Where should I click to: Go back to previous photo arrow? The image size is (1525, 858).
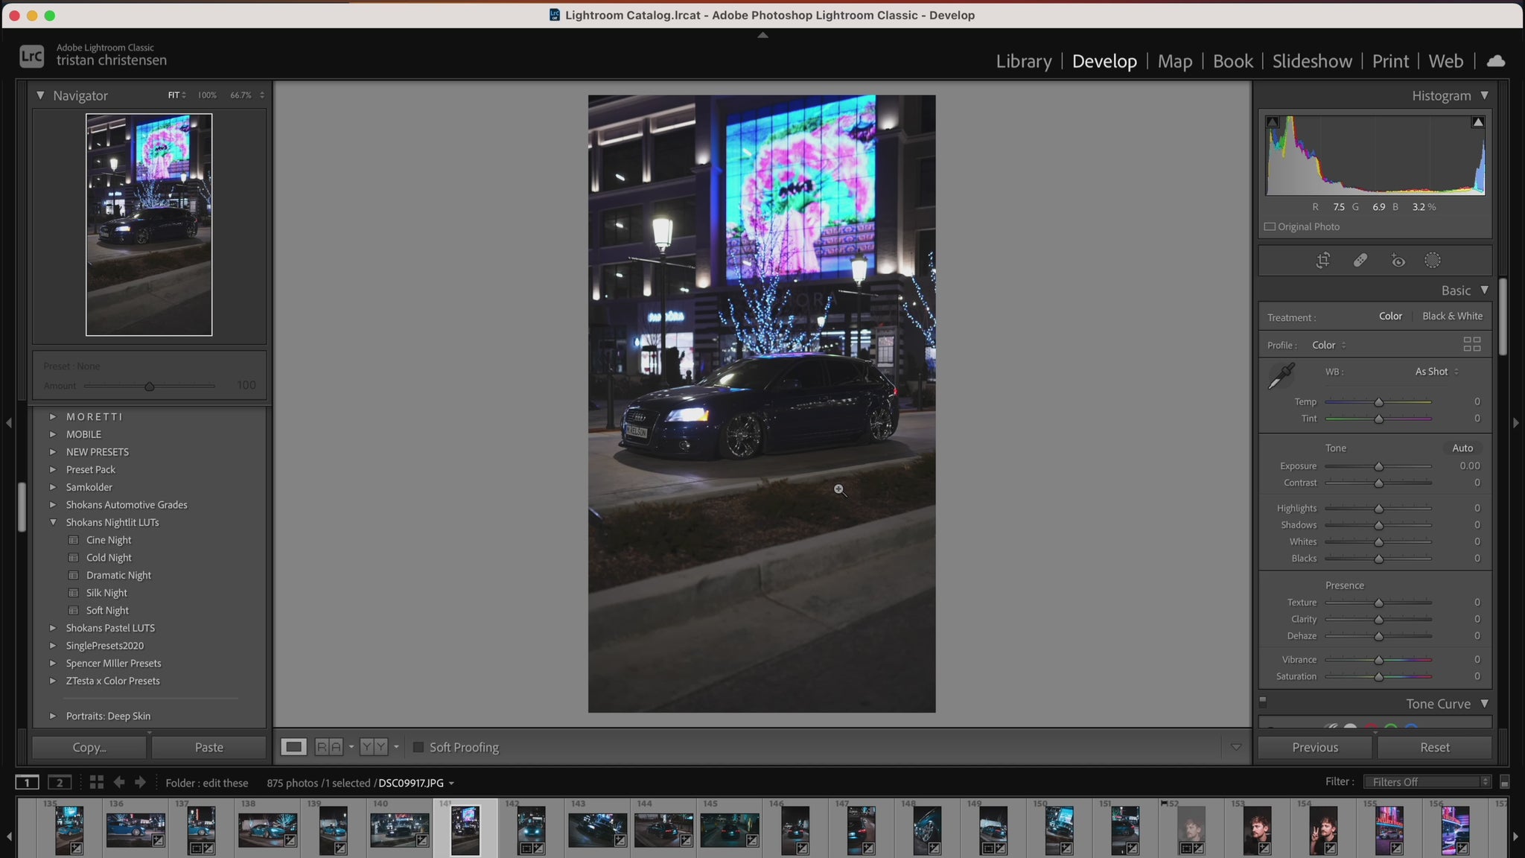tap(119, 782)
